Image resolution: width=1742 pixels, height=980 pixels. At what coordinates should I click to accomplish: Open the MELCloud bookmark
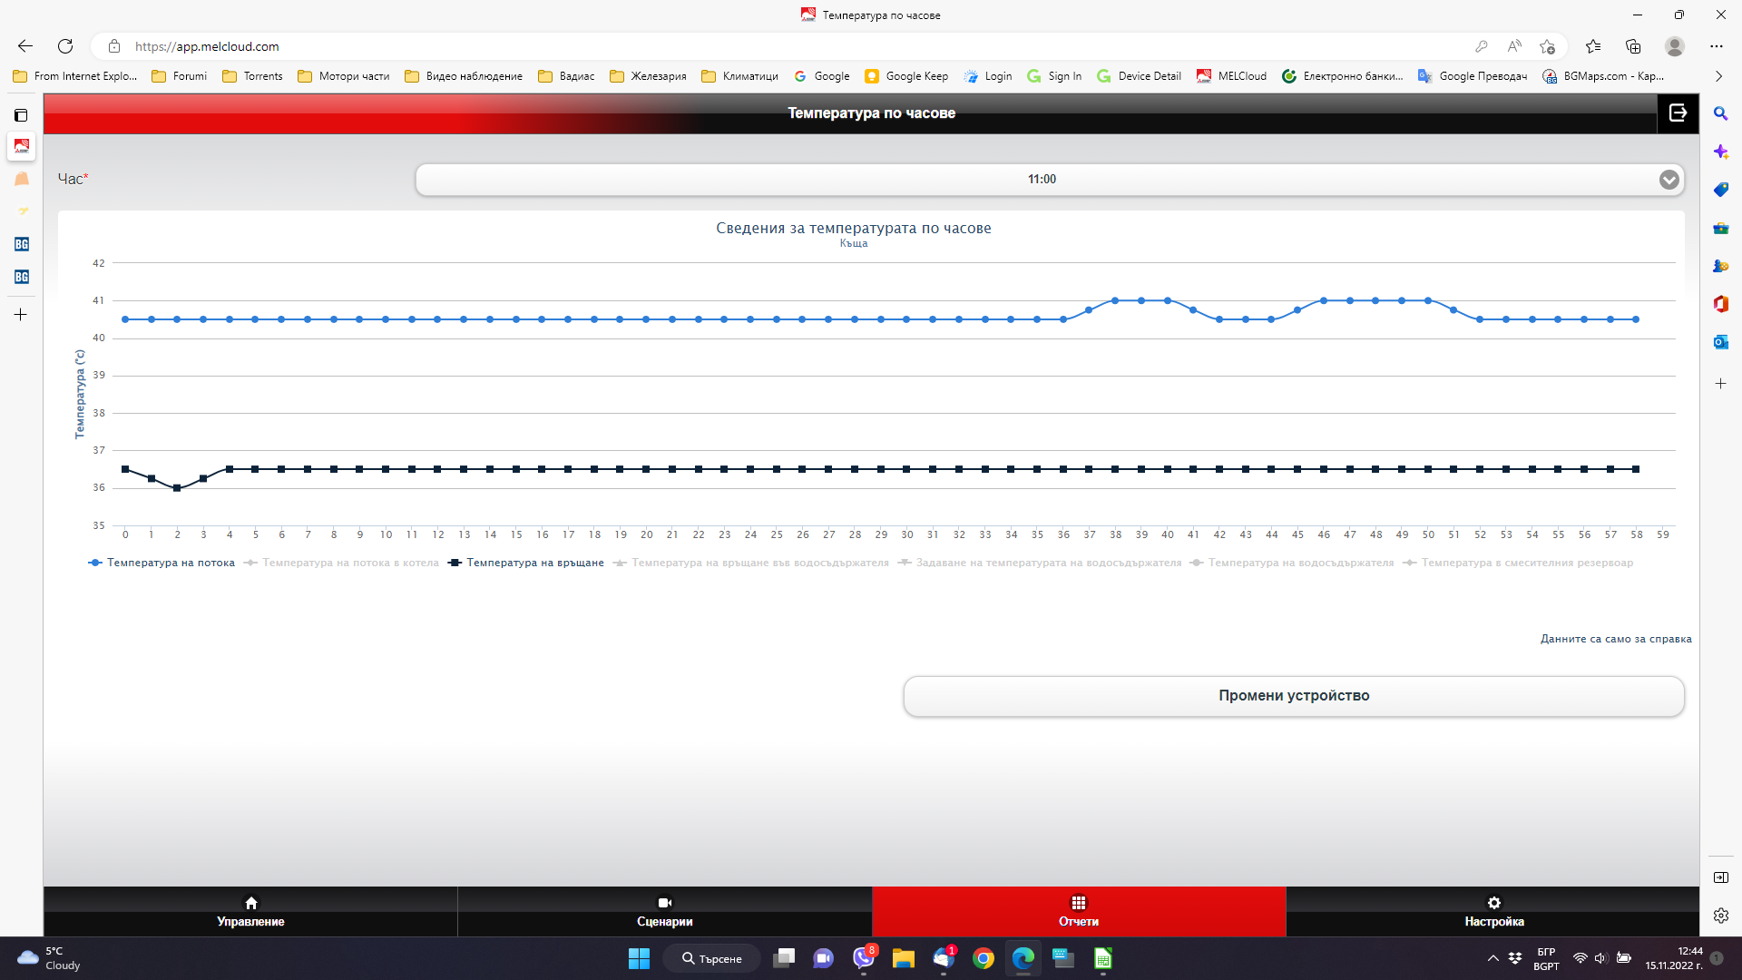tap(1231, 76)
